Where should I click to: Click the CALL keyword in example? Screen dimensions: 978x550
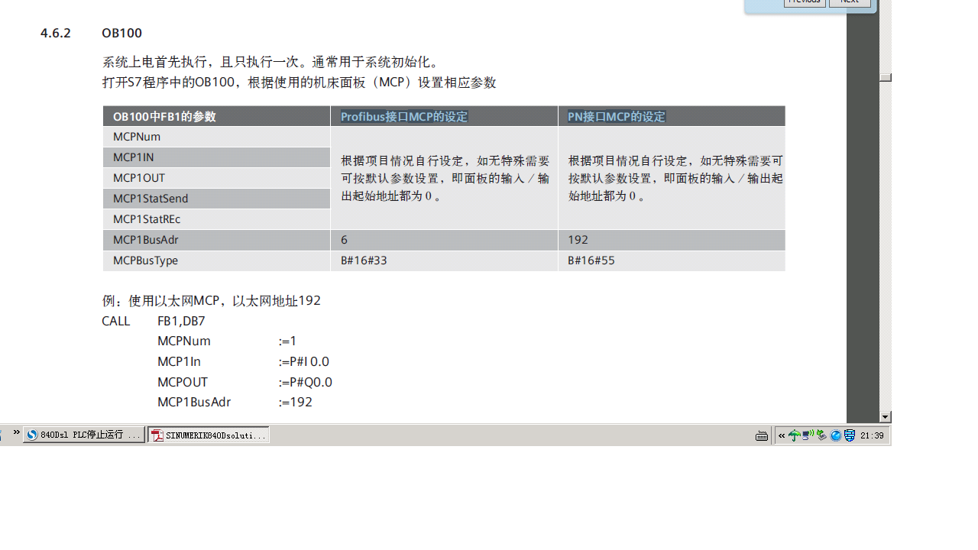(x=116, y=321)
